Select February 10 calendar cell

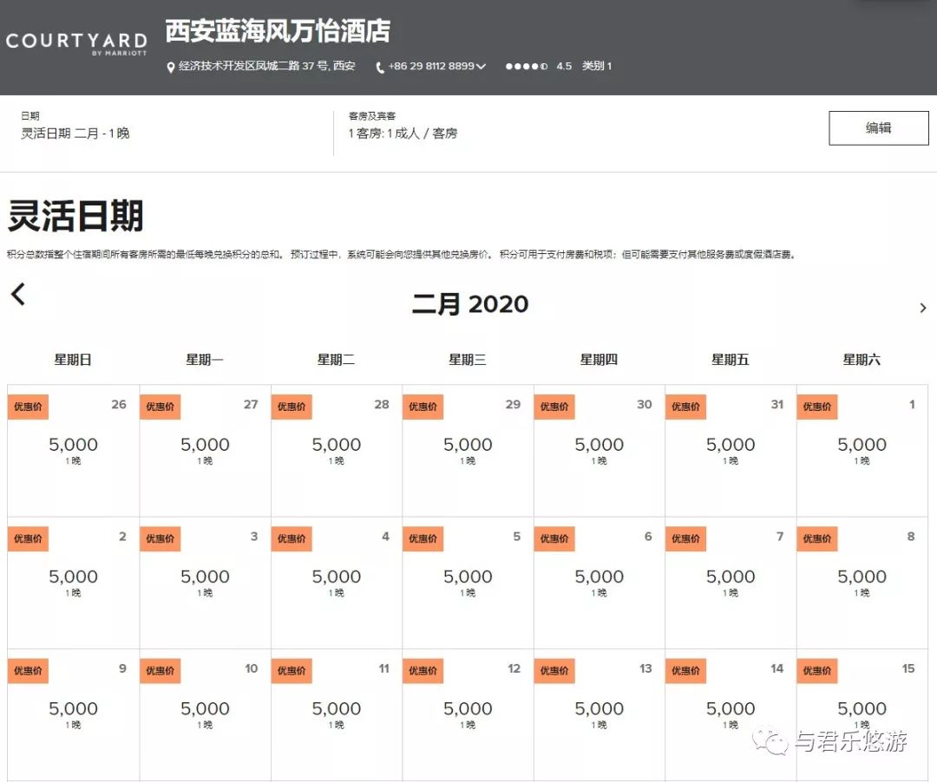click(x=205, y=715)
